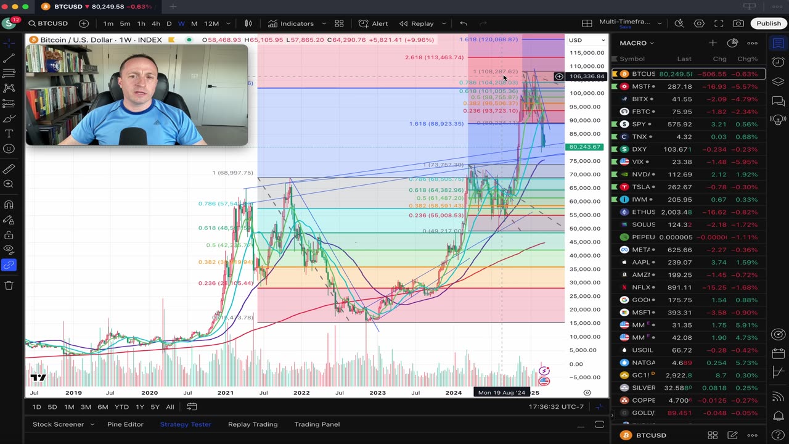This screenshot has width=789, height=444.
Task: Switch to 1m timeframe
Action: pos(108,23)
